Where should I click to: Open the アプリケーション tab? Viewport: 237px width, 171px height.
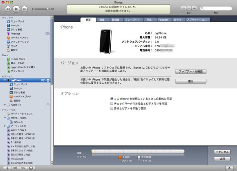pyautogui.click(x=197, y=20)
